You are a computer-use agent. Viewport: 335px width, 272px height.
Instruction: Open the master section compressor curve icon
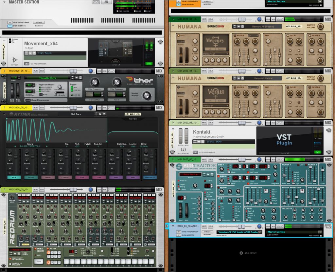pos(96,2)
